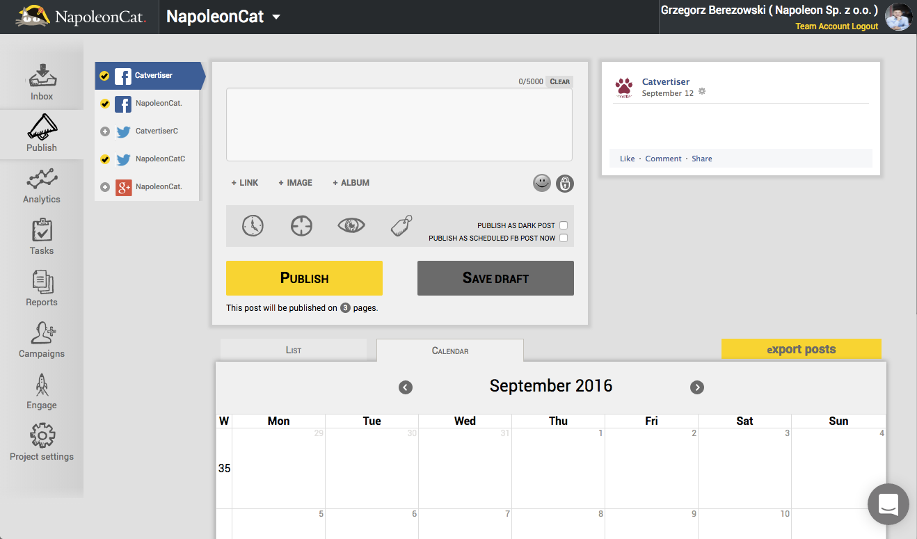The image size is (917, 539).
Task: Click the page count badge 3
Action: (x=345, y=308)
